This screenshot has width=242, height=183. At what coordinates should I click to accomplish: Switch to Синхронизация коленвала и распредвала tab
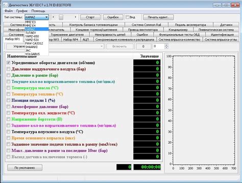point(125,40)
